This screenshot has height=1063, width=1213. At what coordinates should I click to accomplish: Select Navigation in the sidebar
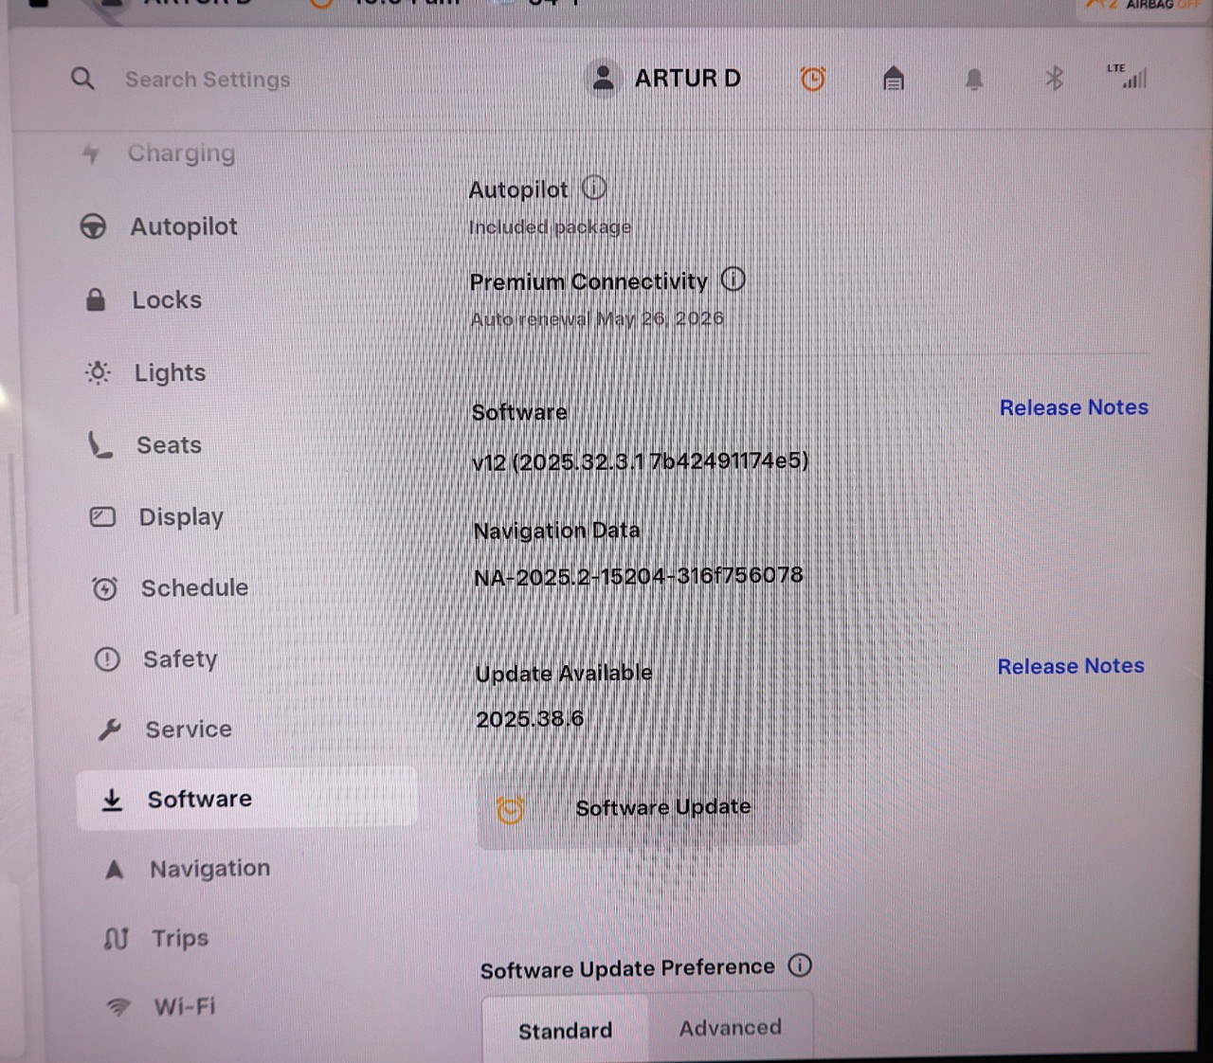pyautogui.click(x=209, y=869)
